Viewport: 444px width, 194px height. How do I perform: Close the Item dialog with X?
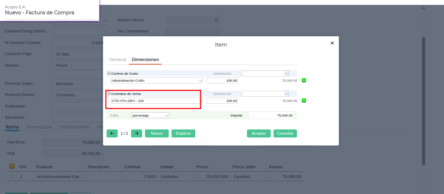[x=332, y=43]
